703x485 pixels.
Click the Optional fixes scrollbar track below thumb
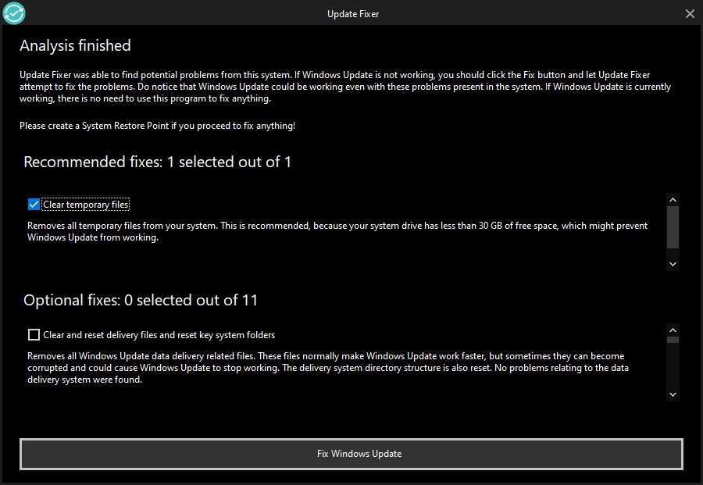(x=673, y=366)
